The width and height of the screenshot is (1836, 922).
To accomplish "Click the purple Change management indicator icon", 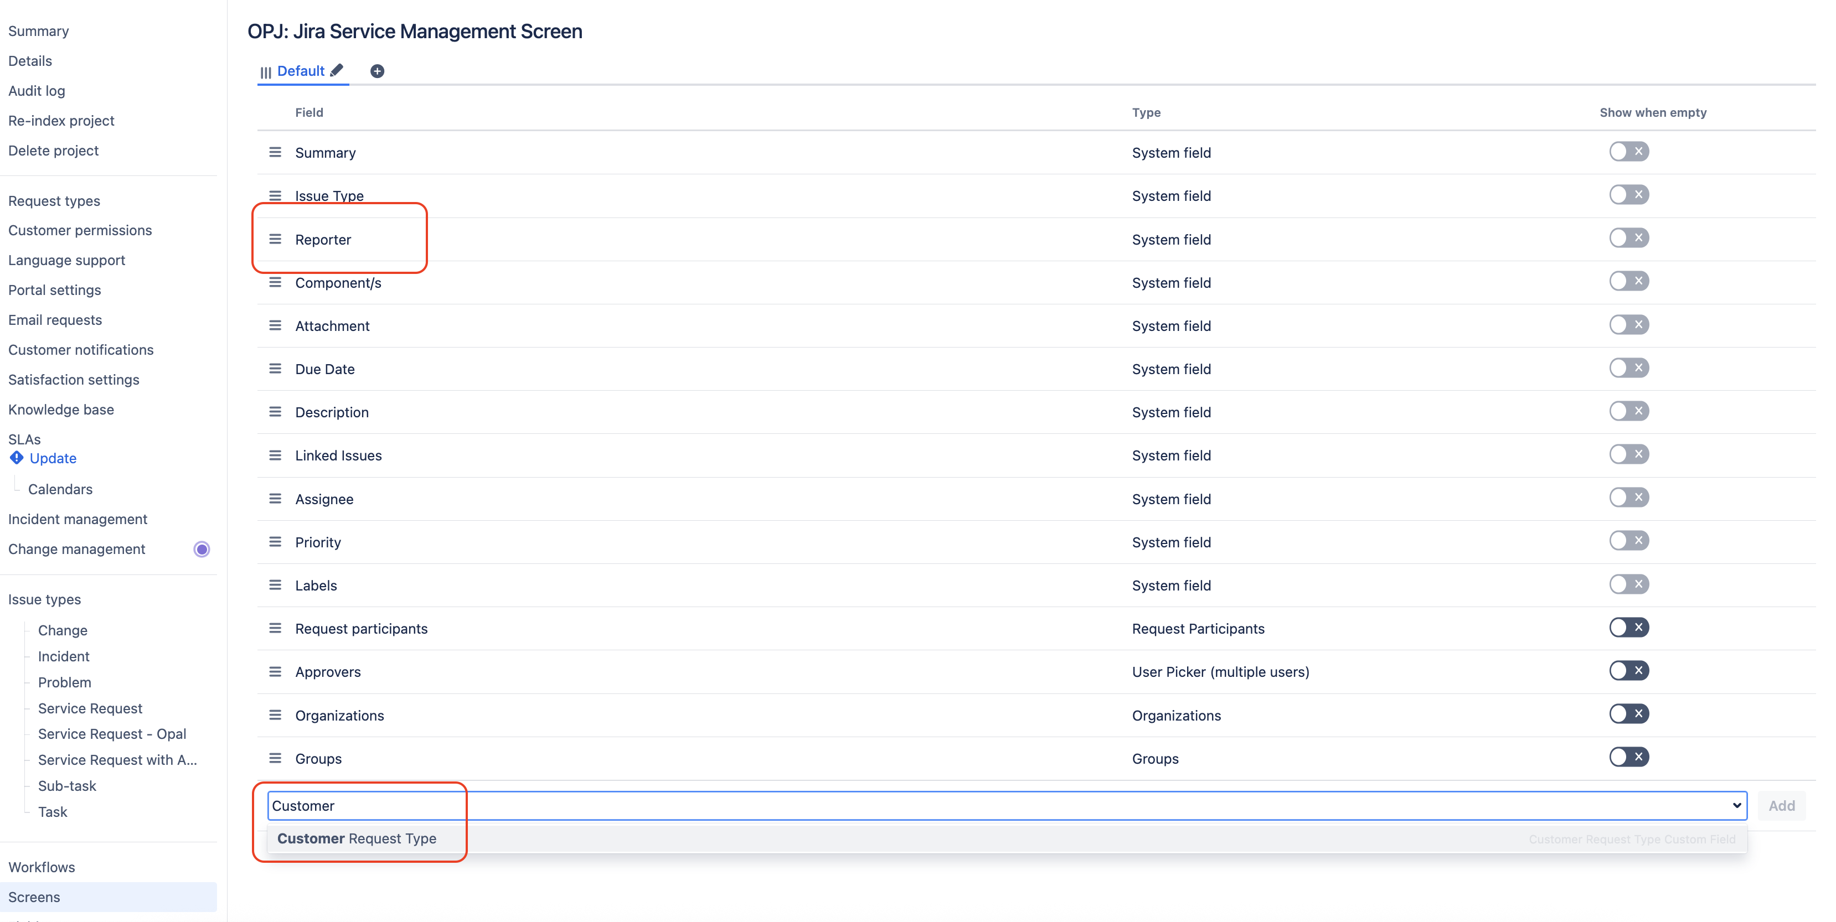I will 202,550.
